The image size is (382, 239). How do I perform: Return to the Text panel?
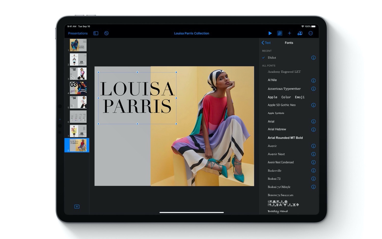[x=266, y=43]
